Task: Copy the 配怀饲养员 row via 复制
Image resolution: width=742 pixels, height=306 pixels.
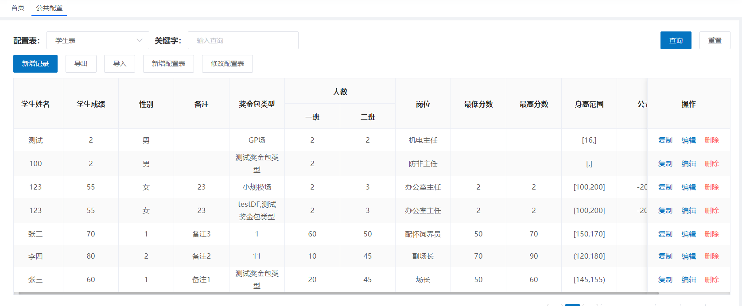Action: coord(665,234)
